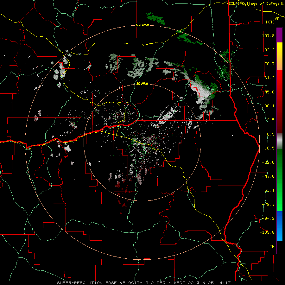Viewport: 285px width, 285px height.
Task: Click the red segment of the color bar
Action: (280, 101)
